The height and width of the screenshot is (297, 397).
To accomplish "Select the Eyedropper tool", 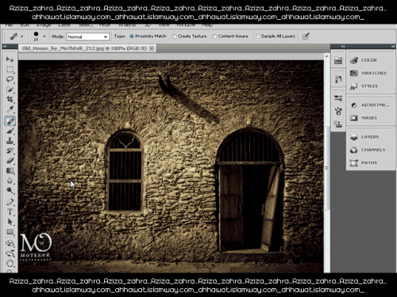I will [x=10, y=109].
